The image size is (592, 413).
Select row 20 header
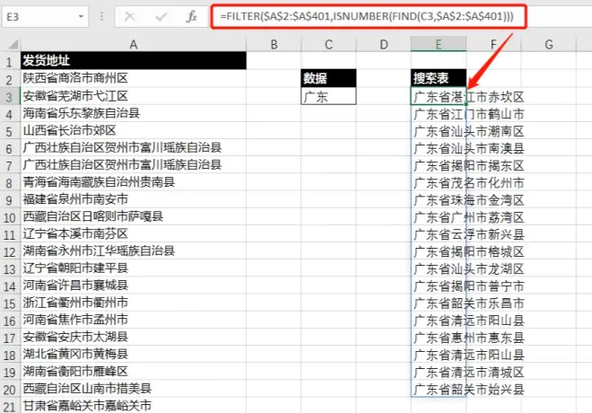pyautogui.click(x=10, y=390)
